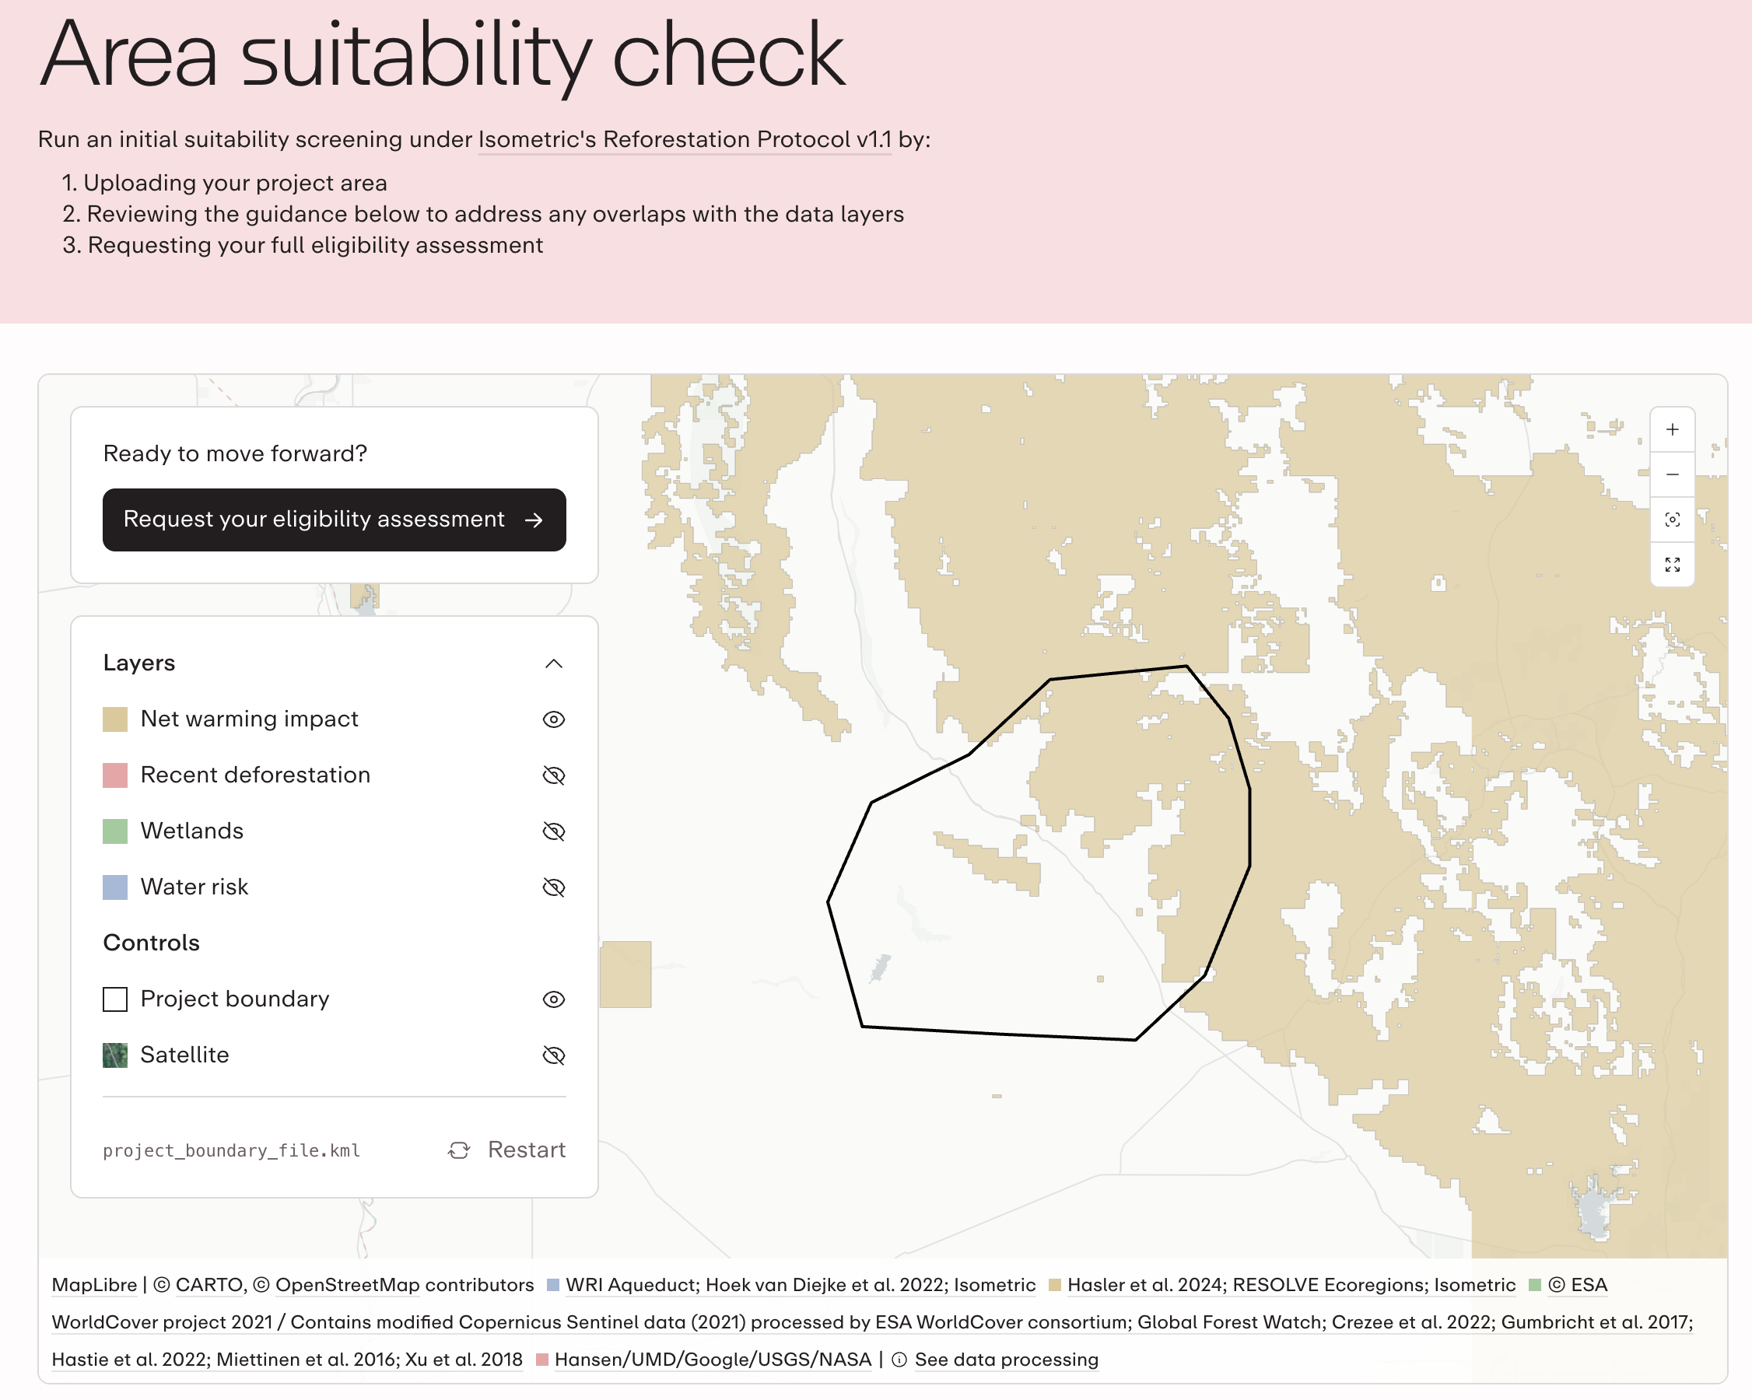Click the data processing info icon
1752x1400 pixels.
pos(899,1360)
